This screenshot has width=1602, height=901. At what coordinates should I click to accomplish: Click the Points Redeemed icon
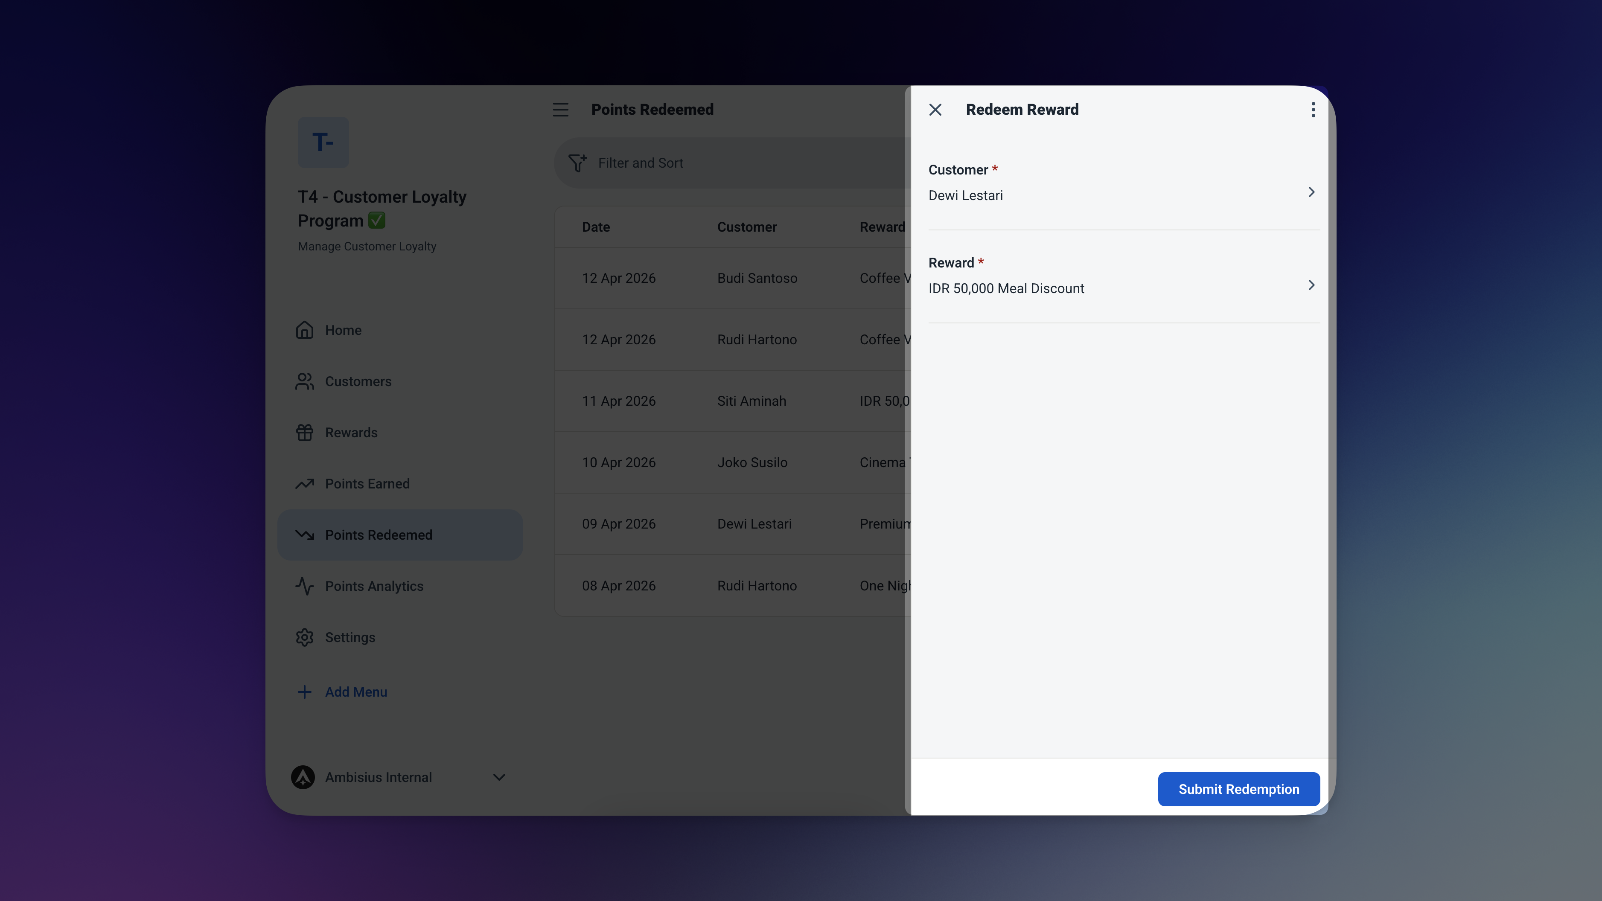[x=305, y=535]
